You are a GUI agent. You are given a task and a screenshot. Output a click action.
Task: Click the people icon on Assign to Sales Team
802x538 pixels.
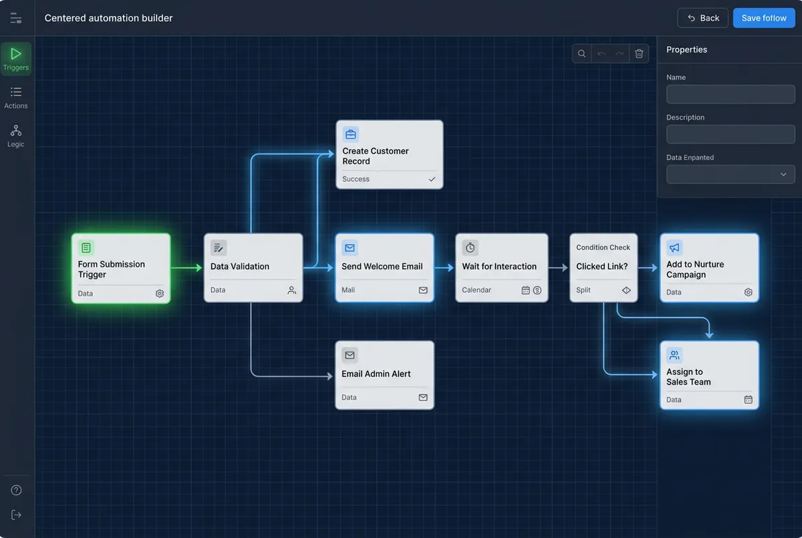coord(674,356)
